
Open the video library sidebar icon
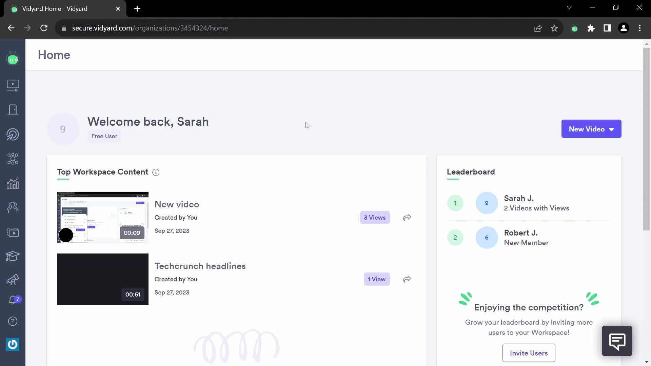[13, 85]
